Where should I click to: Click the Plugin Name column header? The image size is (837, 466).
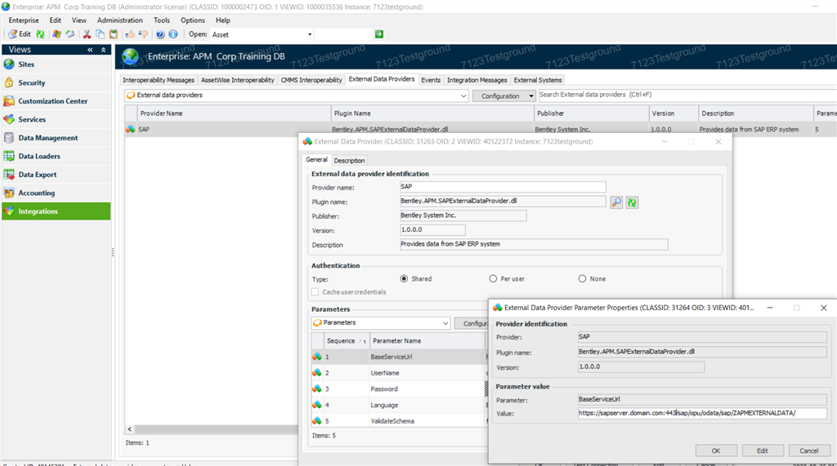[x=432, y=113]
